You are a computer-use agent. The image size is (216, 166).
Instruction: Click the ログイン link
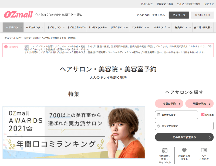209,4
